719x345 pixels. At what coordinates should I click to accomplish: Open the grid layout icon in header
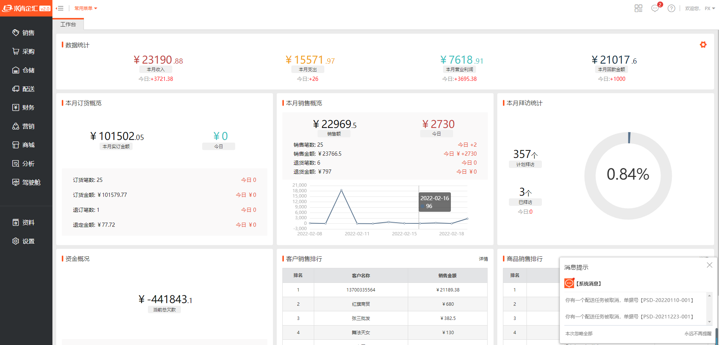(638, 8)
